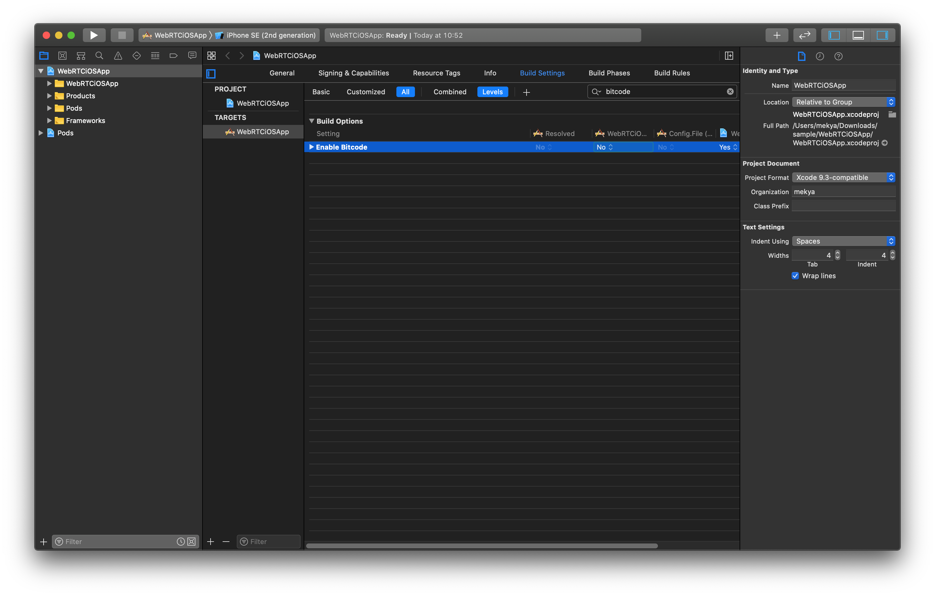
Task: Show the Project navigator
Action: (44, 56)
